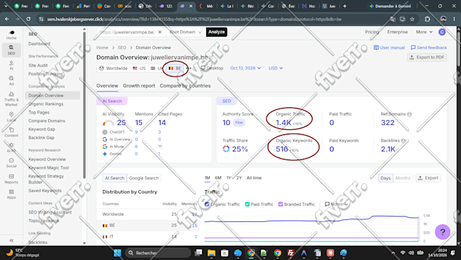Viewport: 461px width, 260px height.
Task: Click the Backlinks info icon
Action: [x=403, y=141]
